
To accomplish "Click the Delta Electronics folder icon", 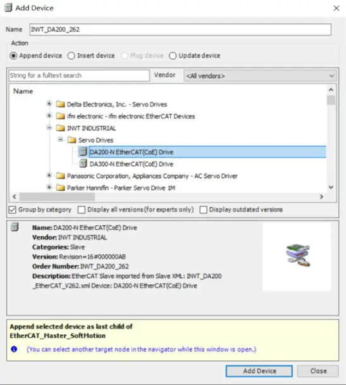I will click(60, 104).
